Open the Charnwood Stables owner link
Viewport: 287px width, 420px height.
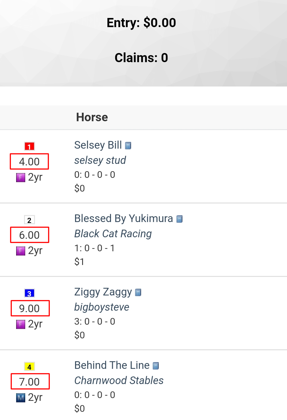click(x=119, y=381)
